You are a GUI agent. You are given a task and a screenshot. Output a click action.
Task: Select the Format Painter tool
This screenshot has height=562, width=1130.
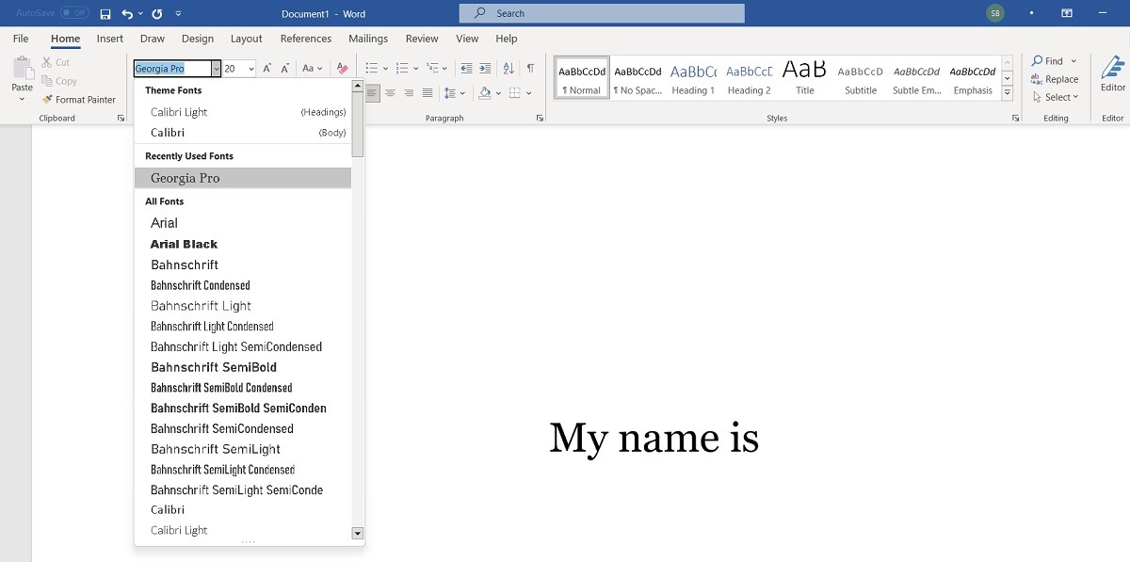click(x=83, y=99)
